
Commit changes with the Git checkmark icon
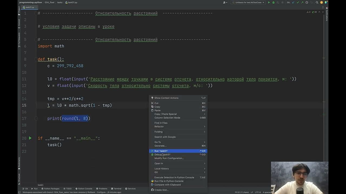coord(298,2)
